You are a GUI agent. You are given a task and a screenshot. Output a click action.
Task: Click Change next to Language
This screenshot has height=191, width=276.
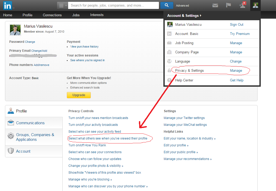click(x=236, y=61)
